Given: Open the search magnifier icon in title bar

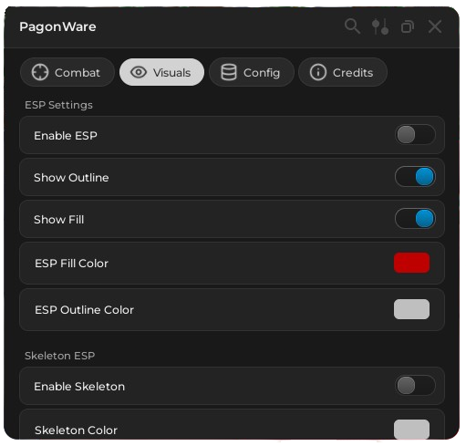Looking at the screenshot, I should click(352, 26).
